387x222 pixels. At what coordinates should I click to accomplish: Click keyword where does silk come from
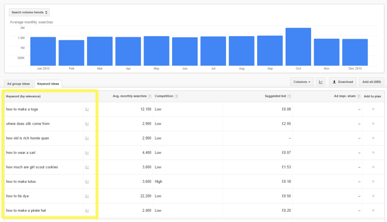27,124
